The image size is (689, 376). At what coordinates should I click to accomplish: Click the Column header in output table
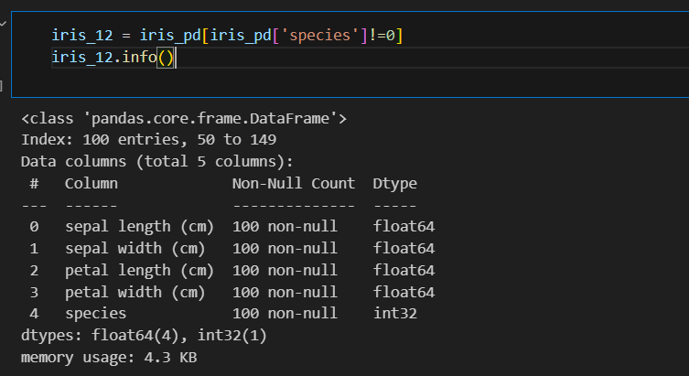click(91, 184)
